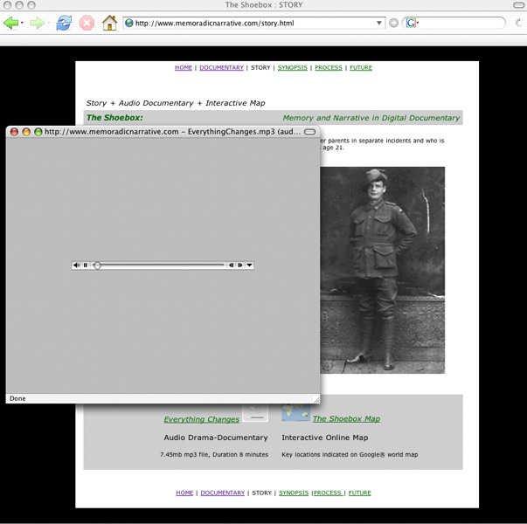
Task: Click the audio player progress slider knob
Action: pyautogui.click(x=97, y=265)
